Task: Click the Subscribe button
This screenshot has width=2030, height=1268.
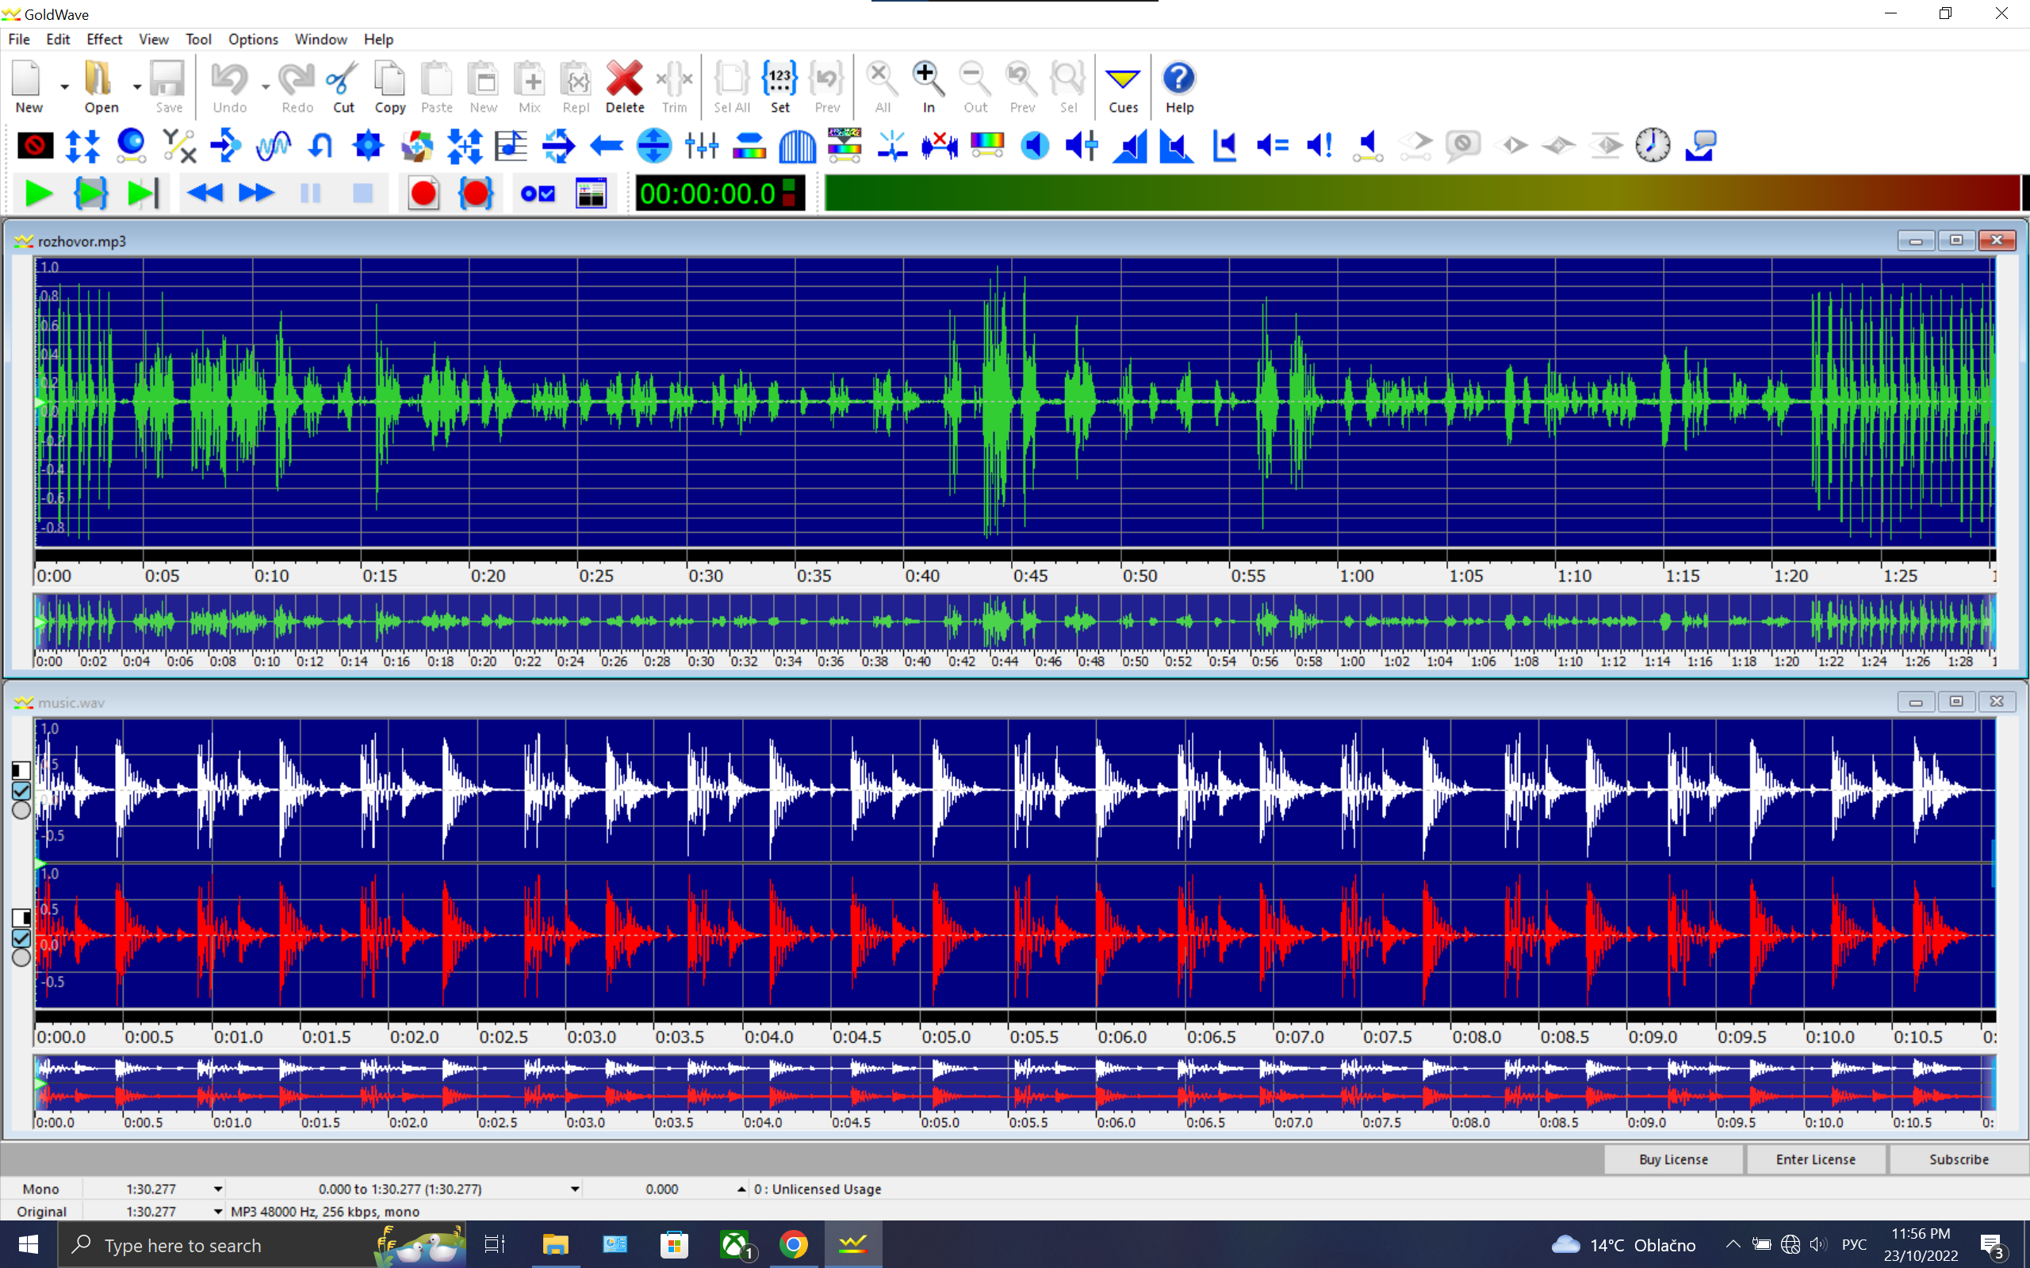Action: [1959, 1159]
